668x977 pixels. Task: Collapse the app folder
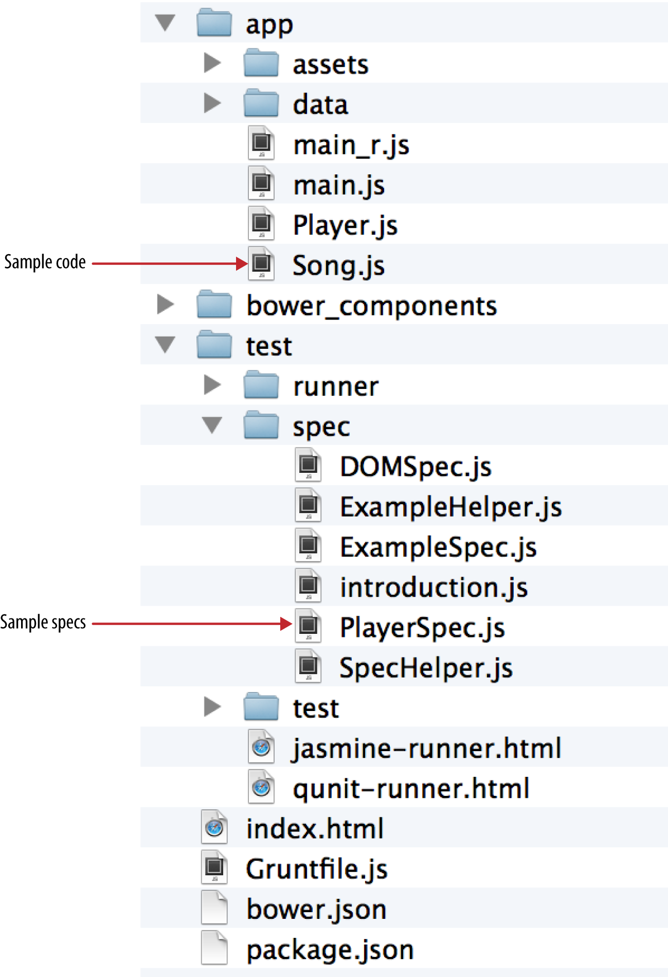(165, 23)
